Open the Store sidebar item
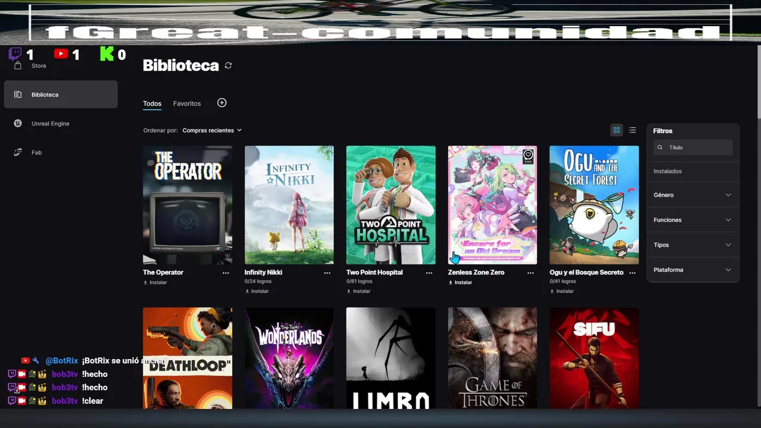This screenshot has height=428, width=761. click(x=39, y=65)
